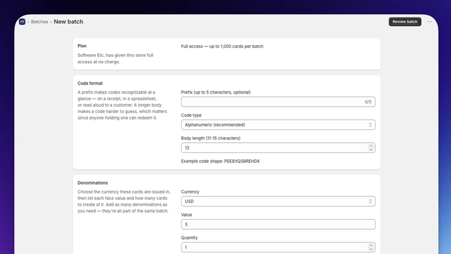Viewport: 451px width, 254px height.
Task: Click the Plan section heading
Action: [x=82, y=46]
